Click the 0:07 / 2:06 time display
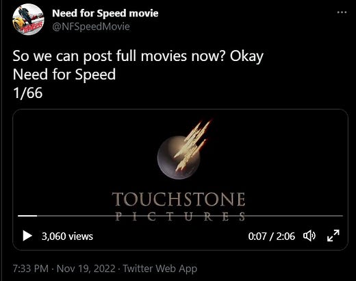 272,236
